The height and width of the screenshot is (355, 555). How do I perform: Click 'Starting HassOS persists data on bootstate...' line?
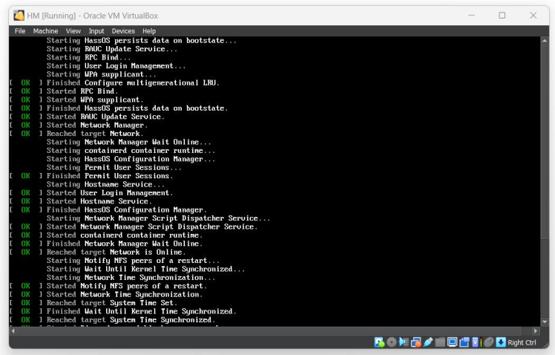tap(142, 40)
